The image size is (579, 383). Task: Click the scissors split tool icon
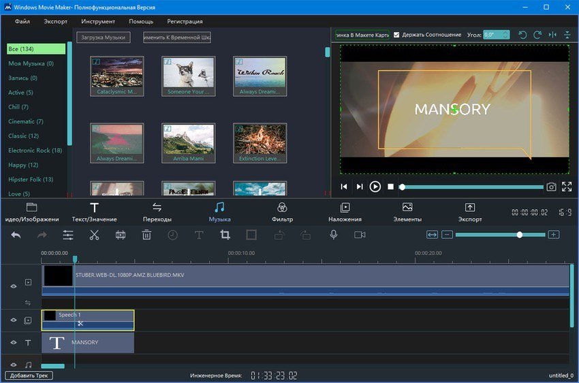pyautogui.click(x=94, y=235)
